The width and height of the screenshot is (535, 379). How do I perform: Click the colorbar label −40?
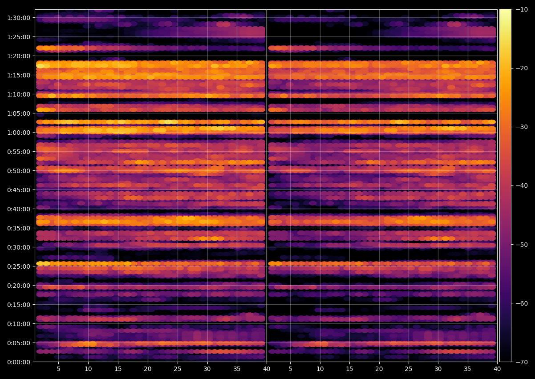tap(522, 185)
